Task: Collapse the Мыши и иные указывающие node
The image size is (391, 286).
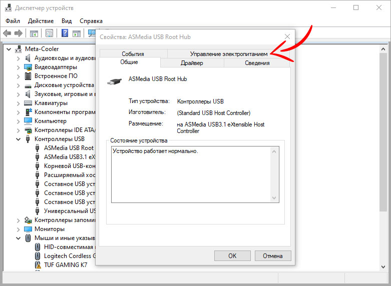Action: click(x=18, y=238)
